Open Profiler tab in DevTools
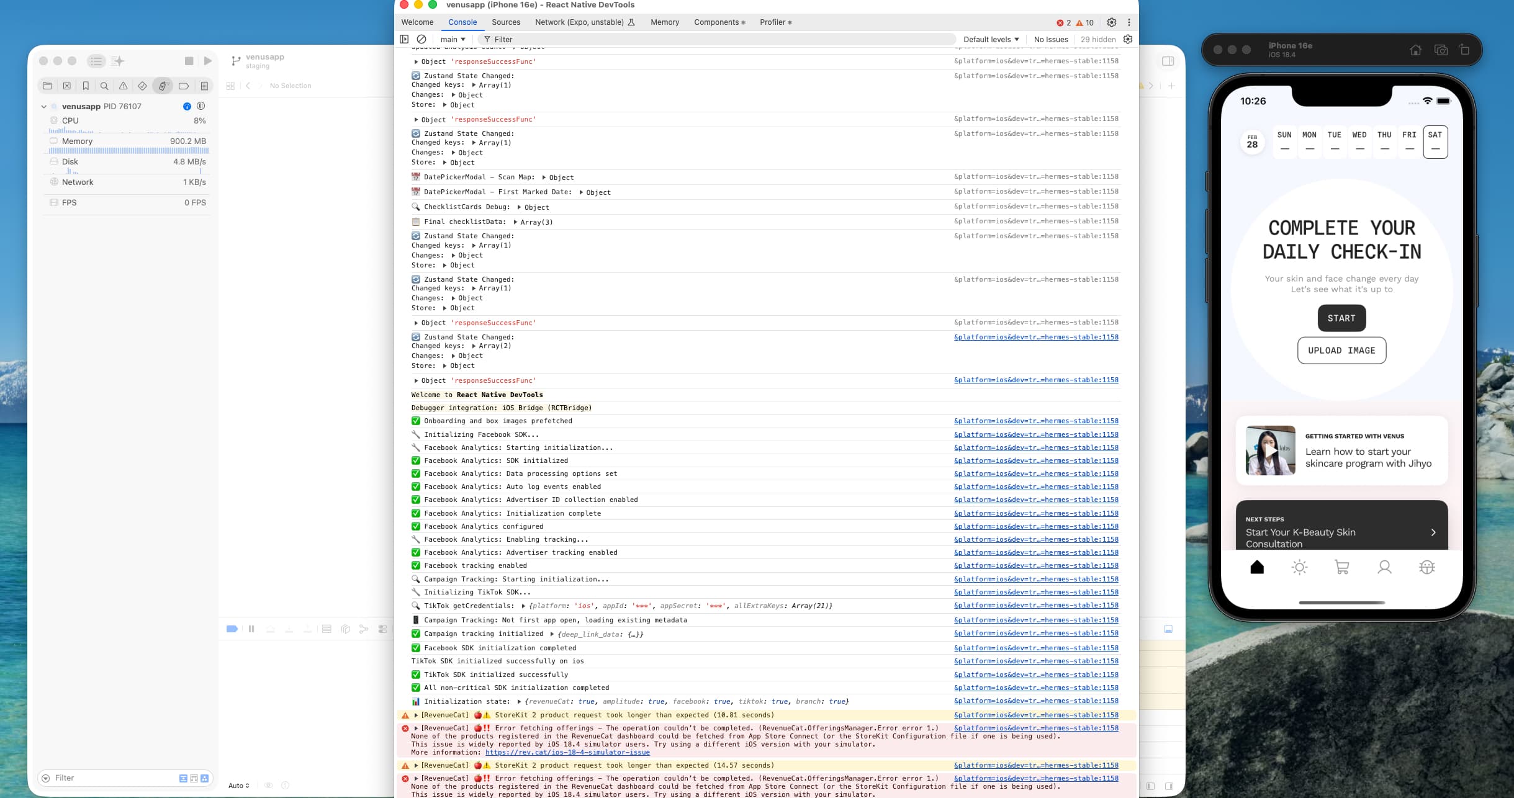 [776, 22]
